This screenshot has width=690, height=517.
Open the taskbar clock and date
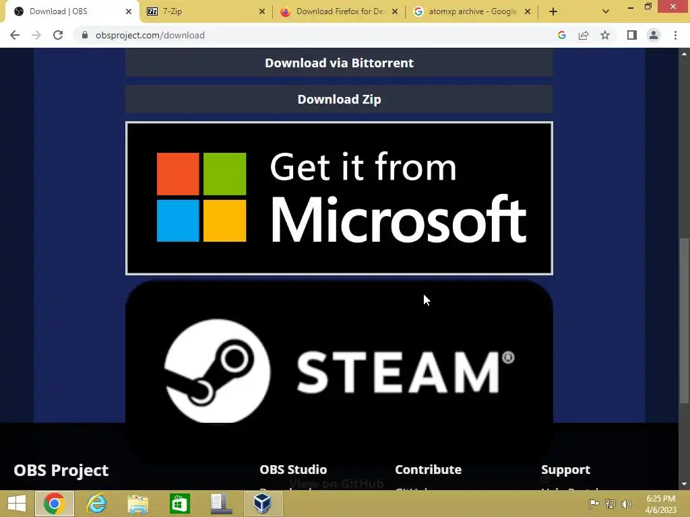pos(660,504)
